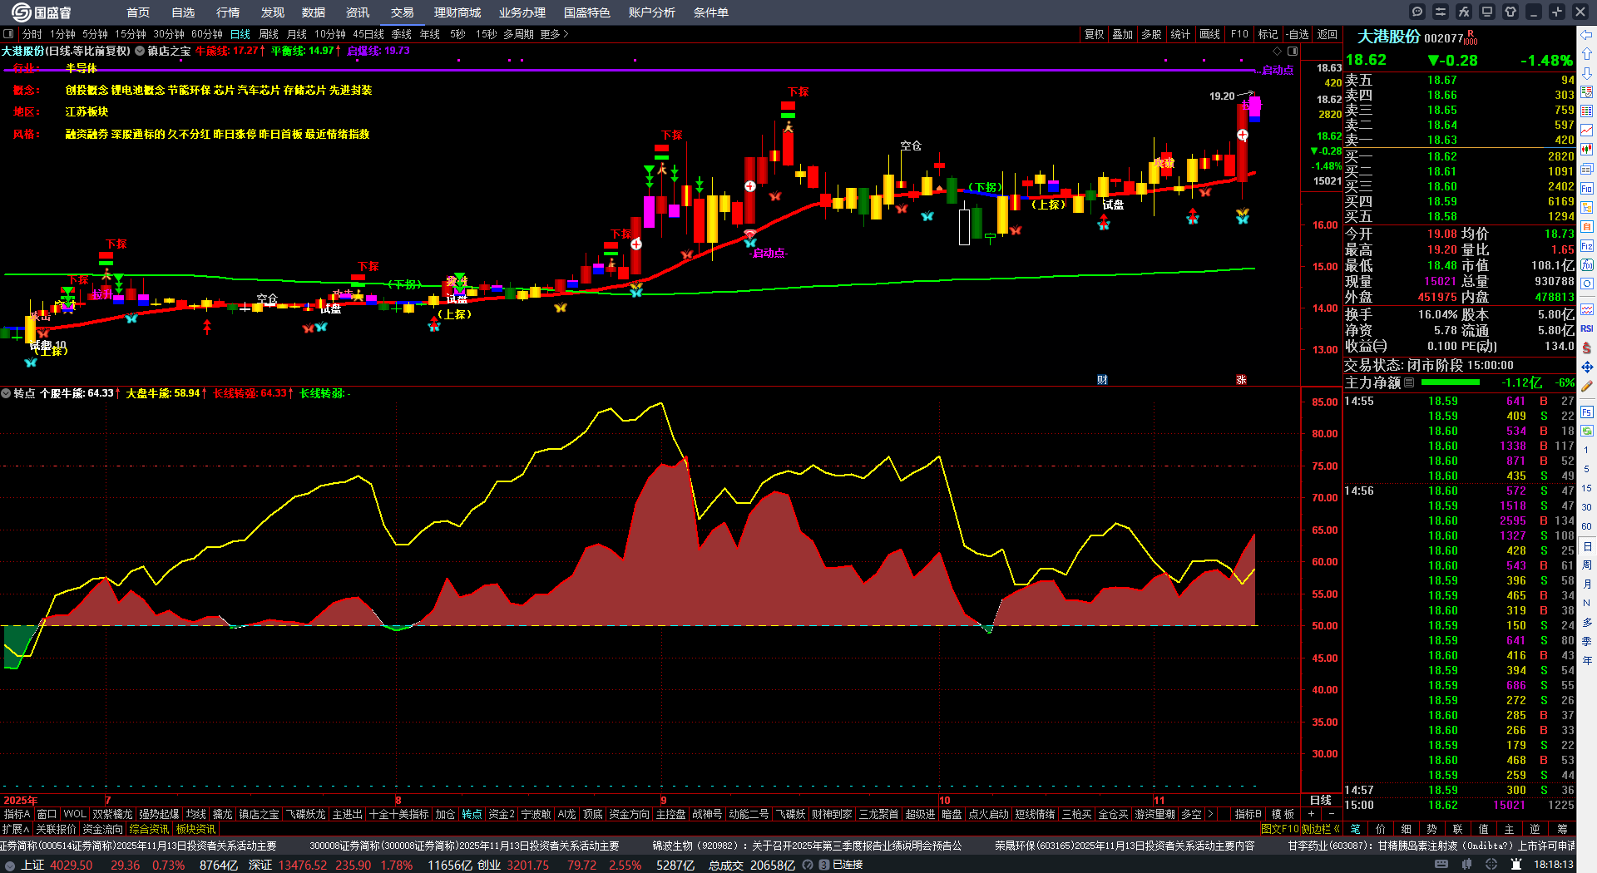Open the 交易 menu
Screen dimensions: 1597x873
(x=403, y=12)
